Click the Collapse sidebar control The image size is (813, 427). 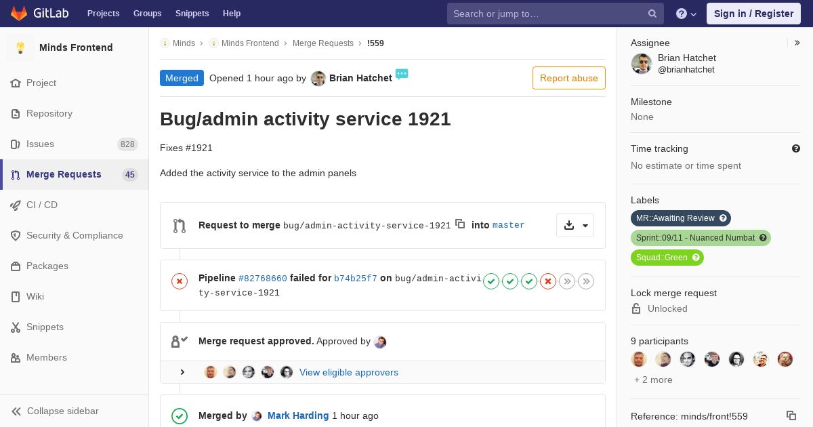(75, 411)
